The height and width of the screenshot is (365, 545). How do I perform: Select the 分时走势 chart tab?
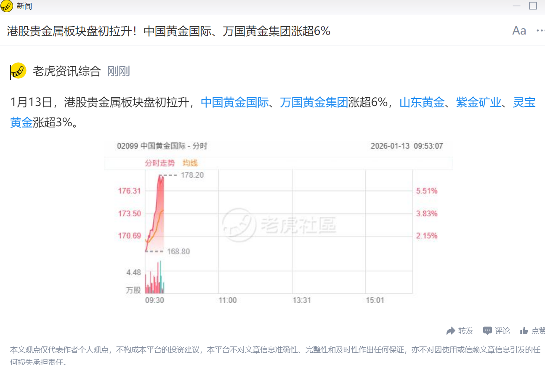point(159,163)
